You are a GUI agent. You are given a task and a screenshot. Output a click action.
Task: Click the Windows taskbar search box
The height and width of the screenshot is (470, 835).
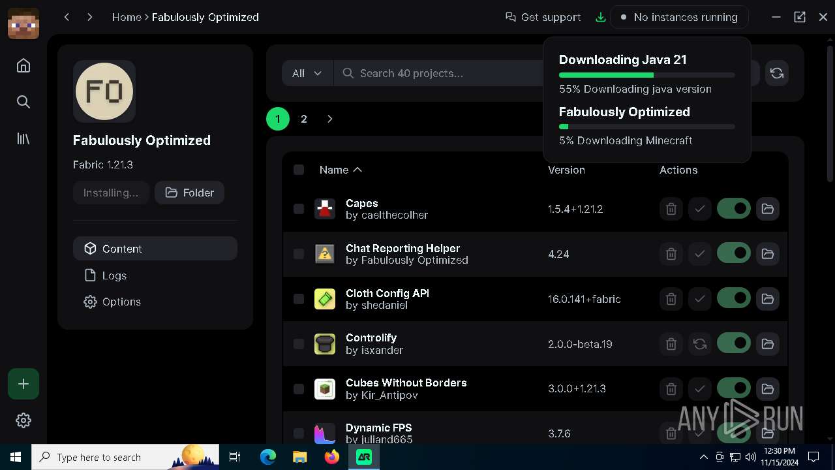(125, 457)
